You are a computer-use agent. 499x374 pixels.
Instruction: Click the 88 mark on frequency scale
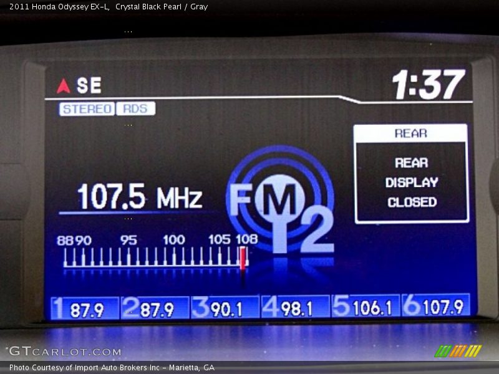pos(65,241)
